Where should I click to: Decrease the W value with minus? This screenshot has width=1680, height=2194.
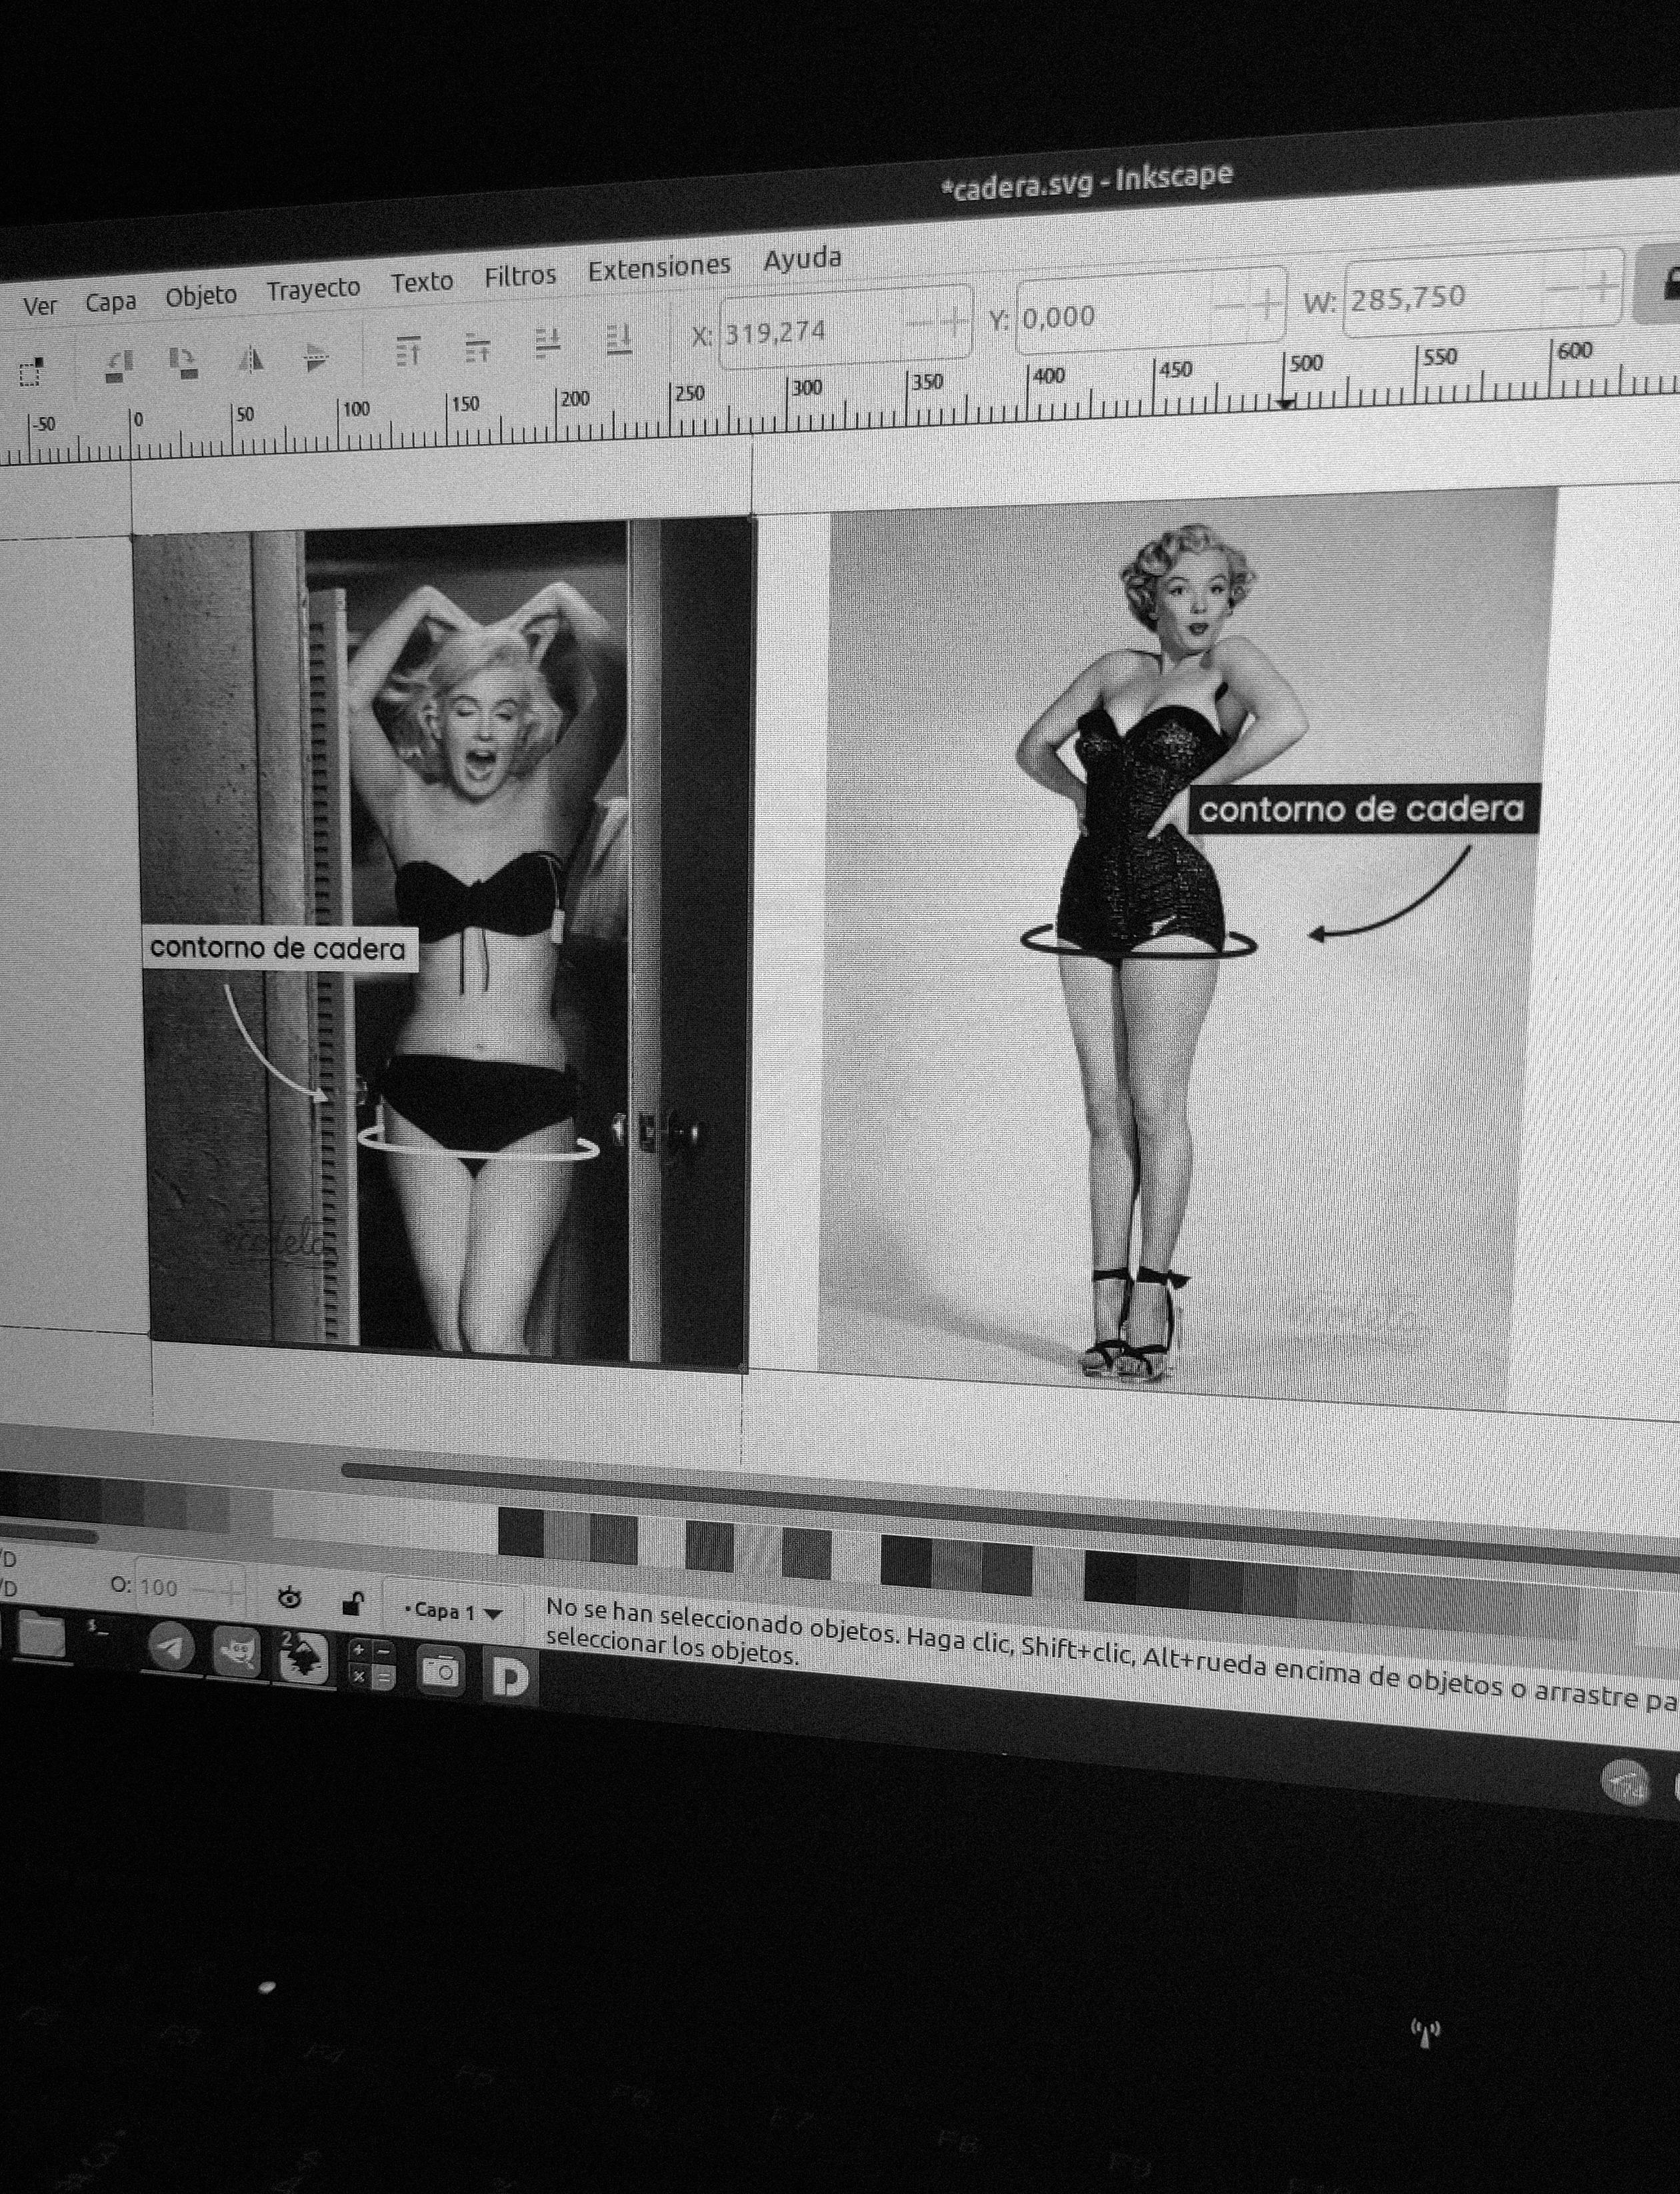(1563, 288)
